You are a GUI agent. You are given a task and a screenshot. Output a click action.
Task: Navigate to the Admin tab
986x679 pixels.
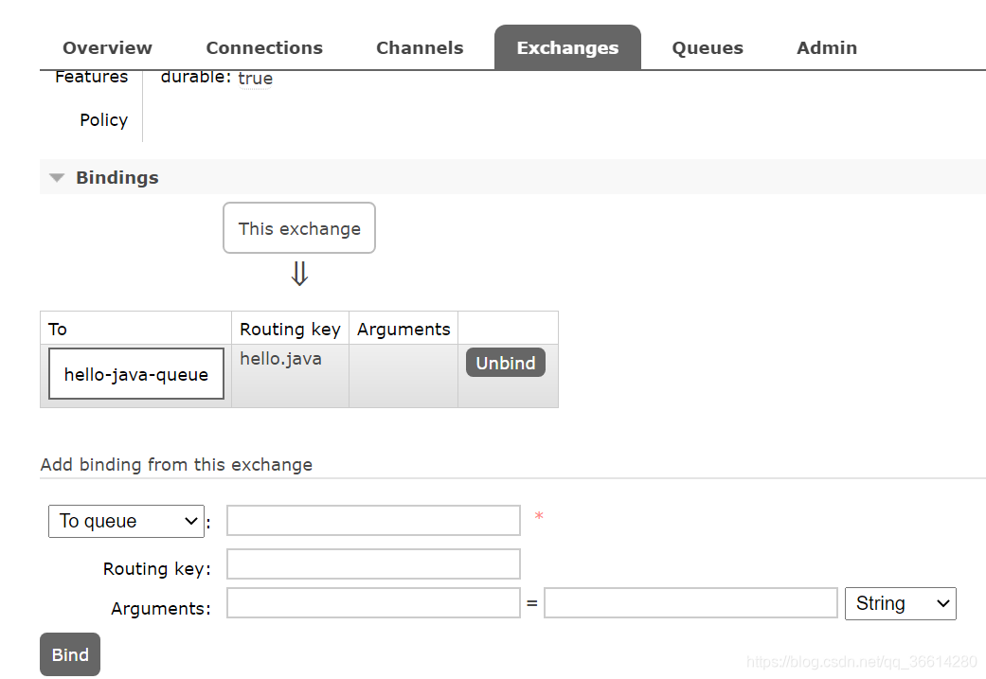tap(827, 48)
